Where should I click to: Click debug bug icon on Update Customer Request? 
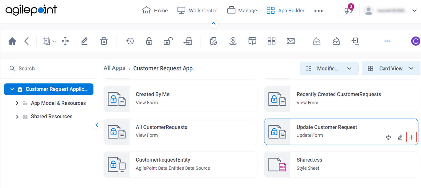pyautogui.click(x=388, y=138)
